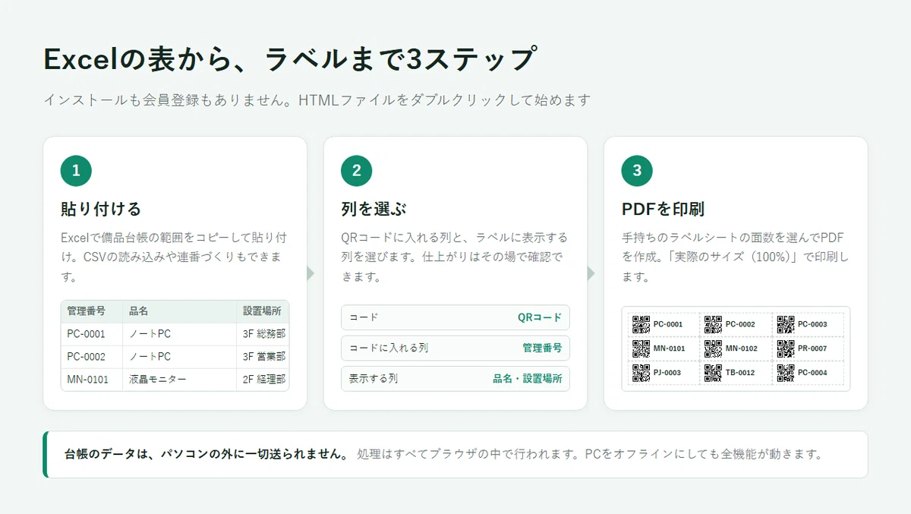
Task: Click the PJ-0003 label text
Action: pos(667,373)
